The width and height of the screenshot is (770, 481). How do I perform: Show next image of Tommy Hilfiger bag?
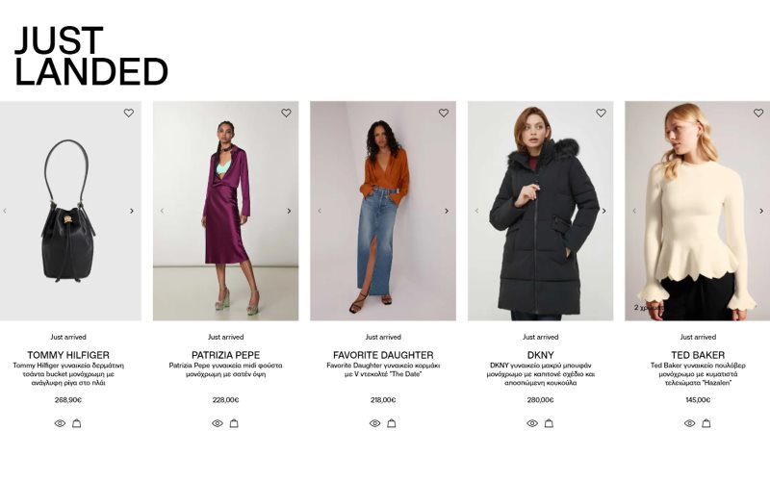132,211
